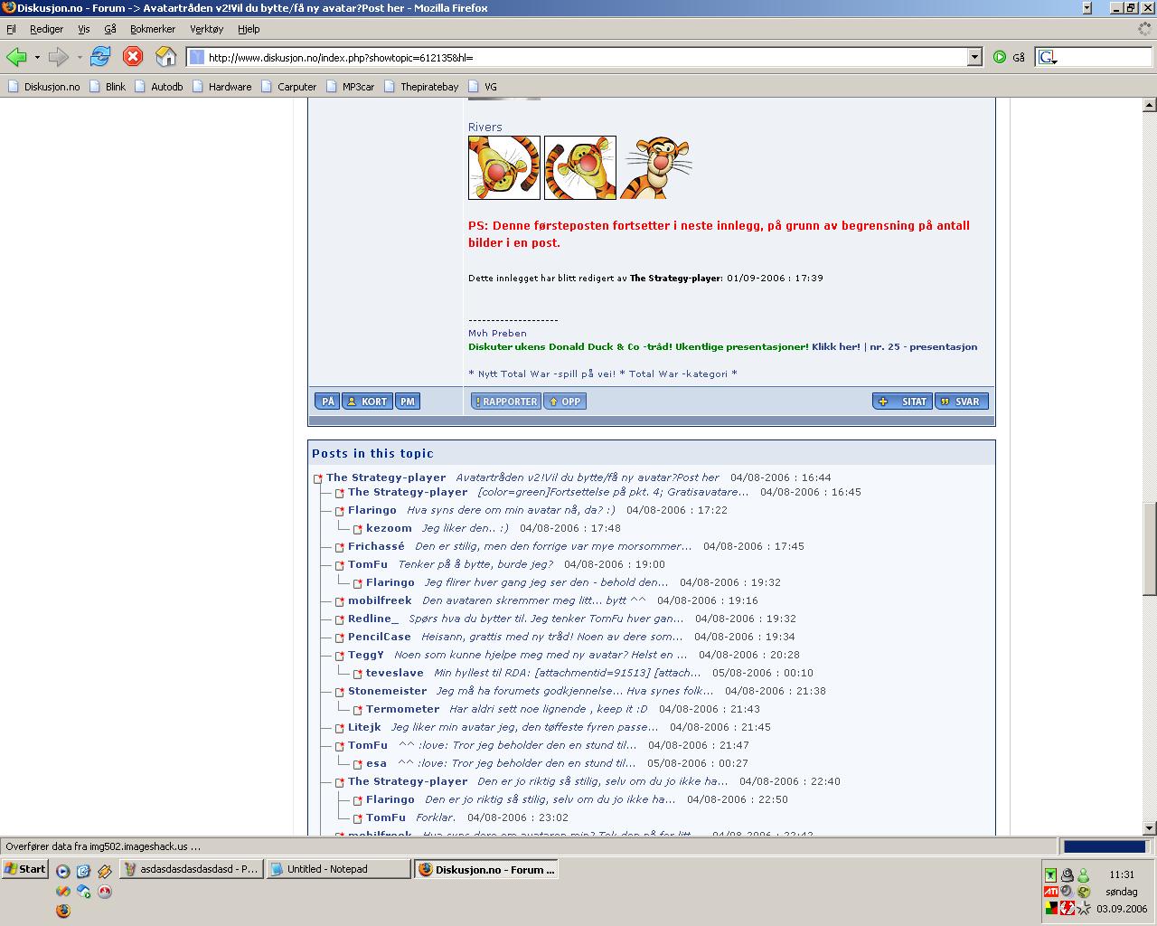Open teveslave's reply in the topic tree

coord(568,673)
